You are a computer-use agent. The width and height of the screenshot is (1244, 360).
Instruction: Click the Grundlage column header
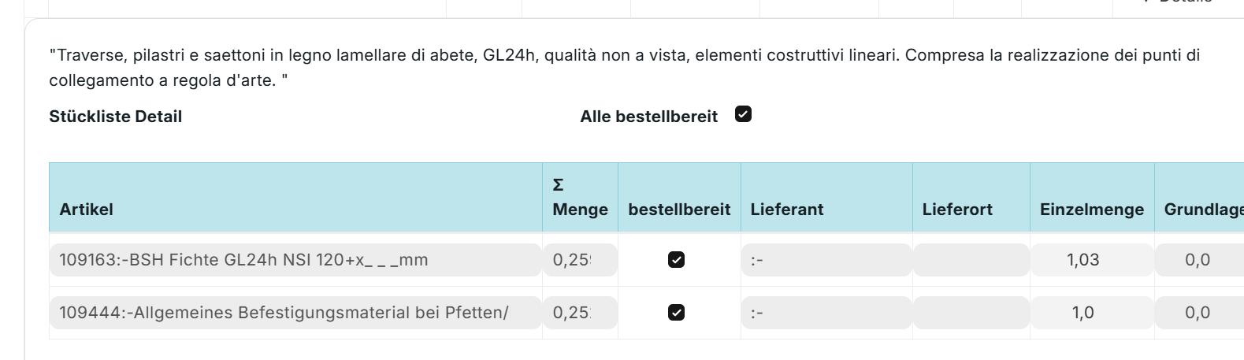point(1203,210)
